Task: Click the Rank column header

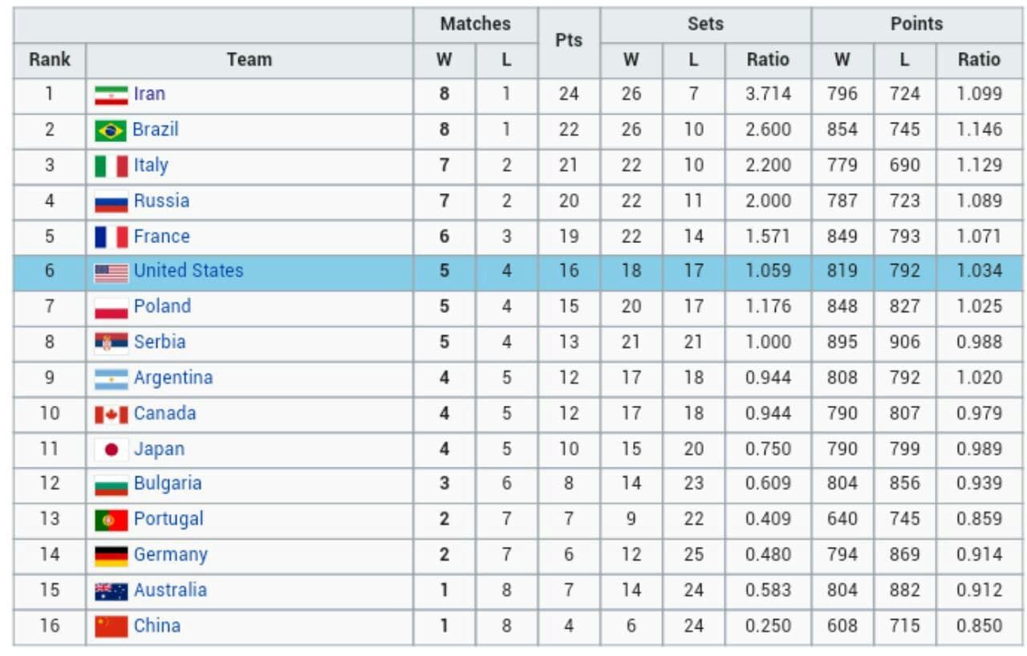Action: click(50, 60)
